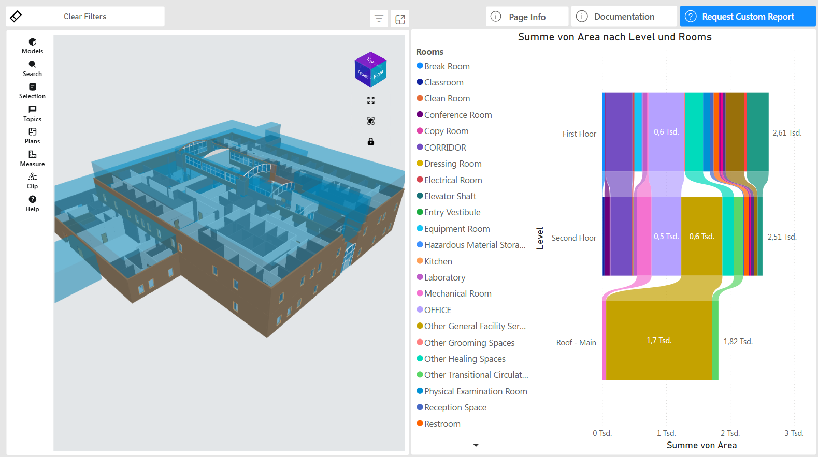The height and width of the screenshot is (457, 818).
Task: Open Documentation
Action: 624,17
